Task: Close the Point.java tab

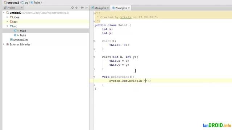Action: point(129,8)
